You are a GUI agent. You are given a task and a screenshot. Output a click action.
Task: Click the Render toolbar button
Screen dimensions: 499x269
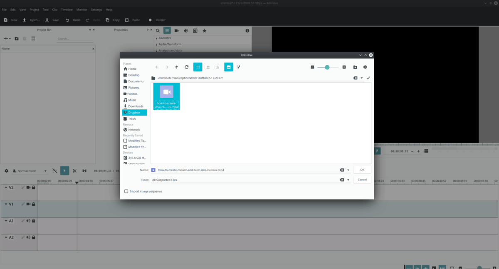click(x=157, y=20)
